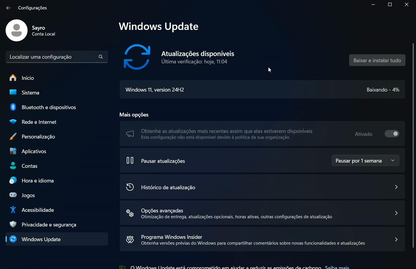
Task: Open Contas via its people icon
Action: pyautogui.click(x=13, y=166)
